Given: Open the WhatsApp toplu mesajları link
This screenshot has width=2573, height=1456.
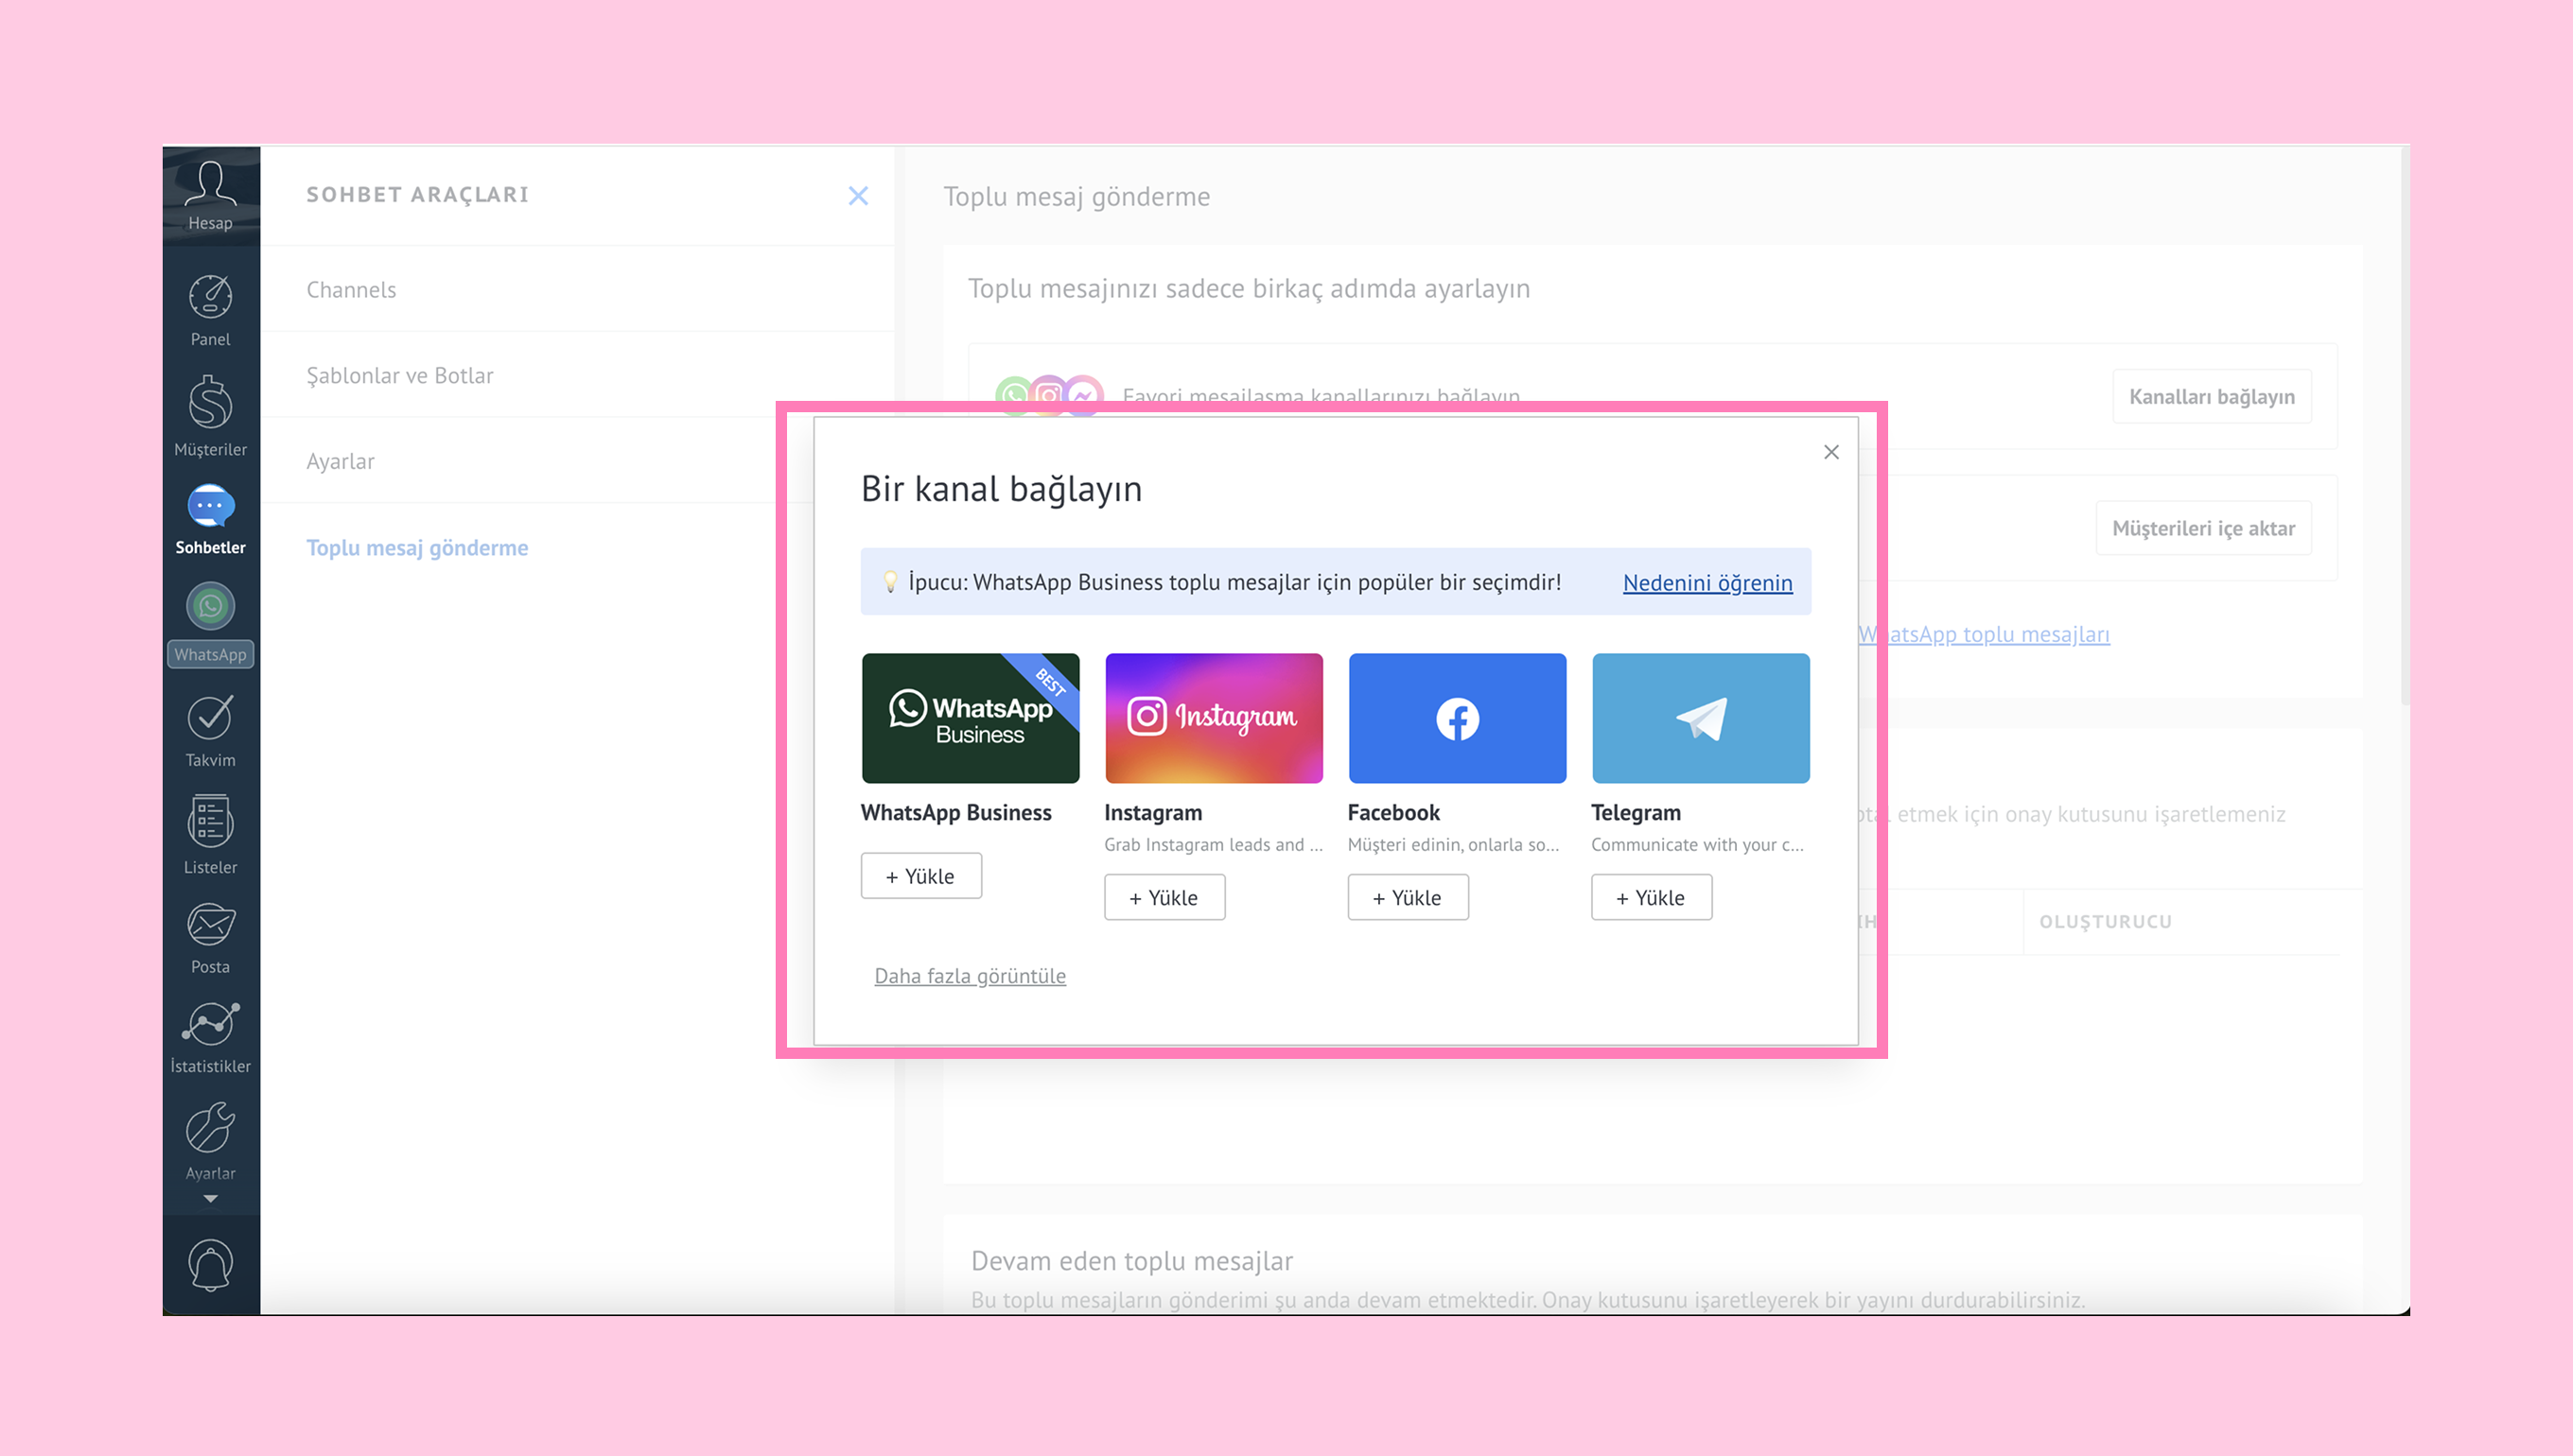Looking at the screenshot, I should coord(1984,635).
